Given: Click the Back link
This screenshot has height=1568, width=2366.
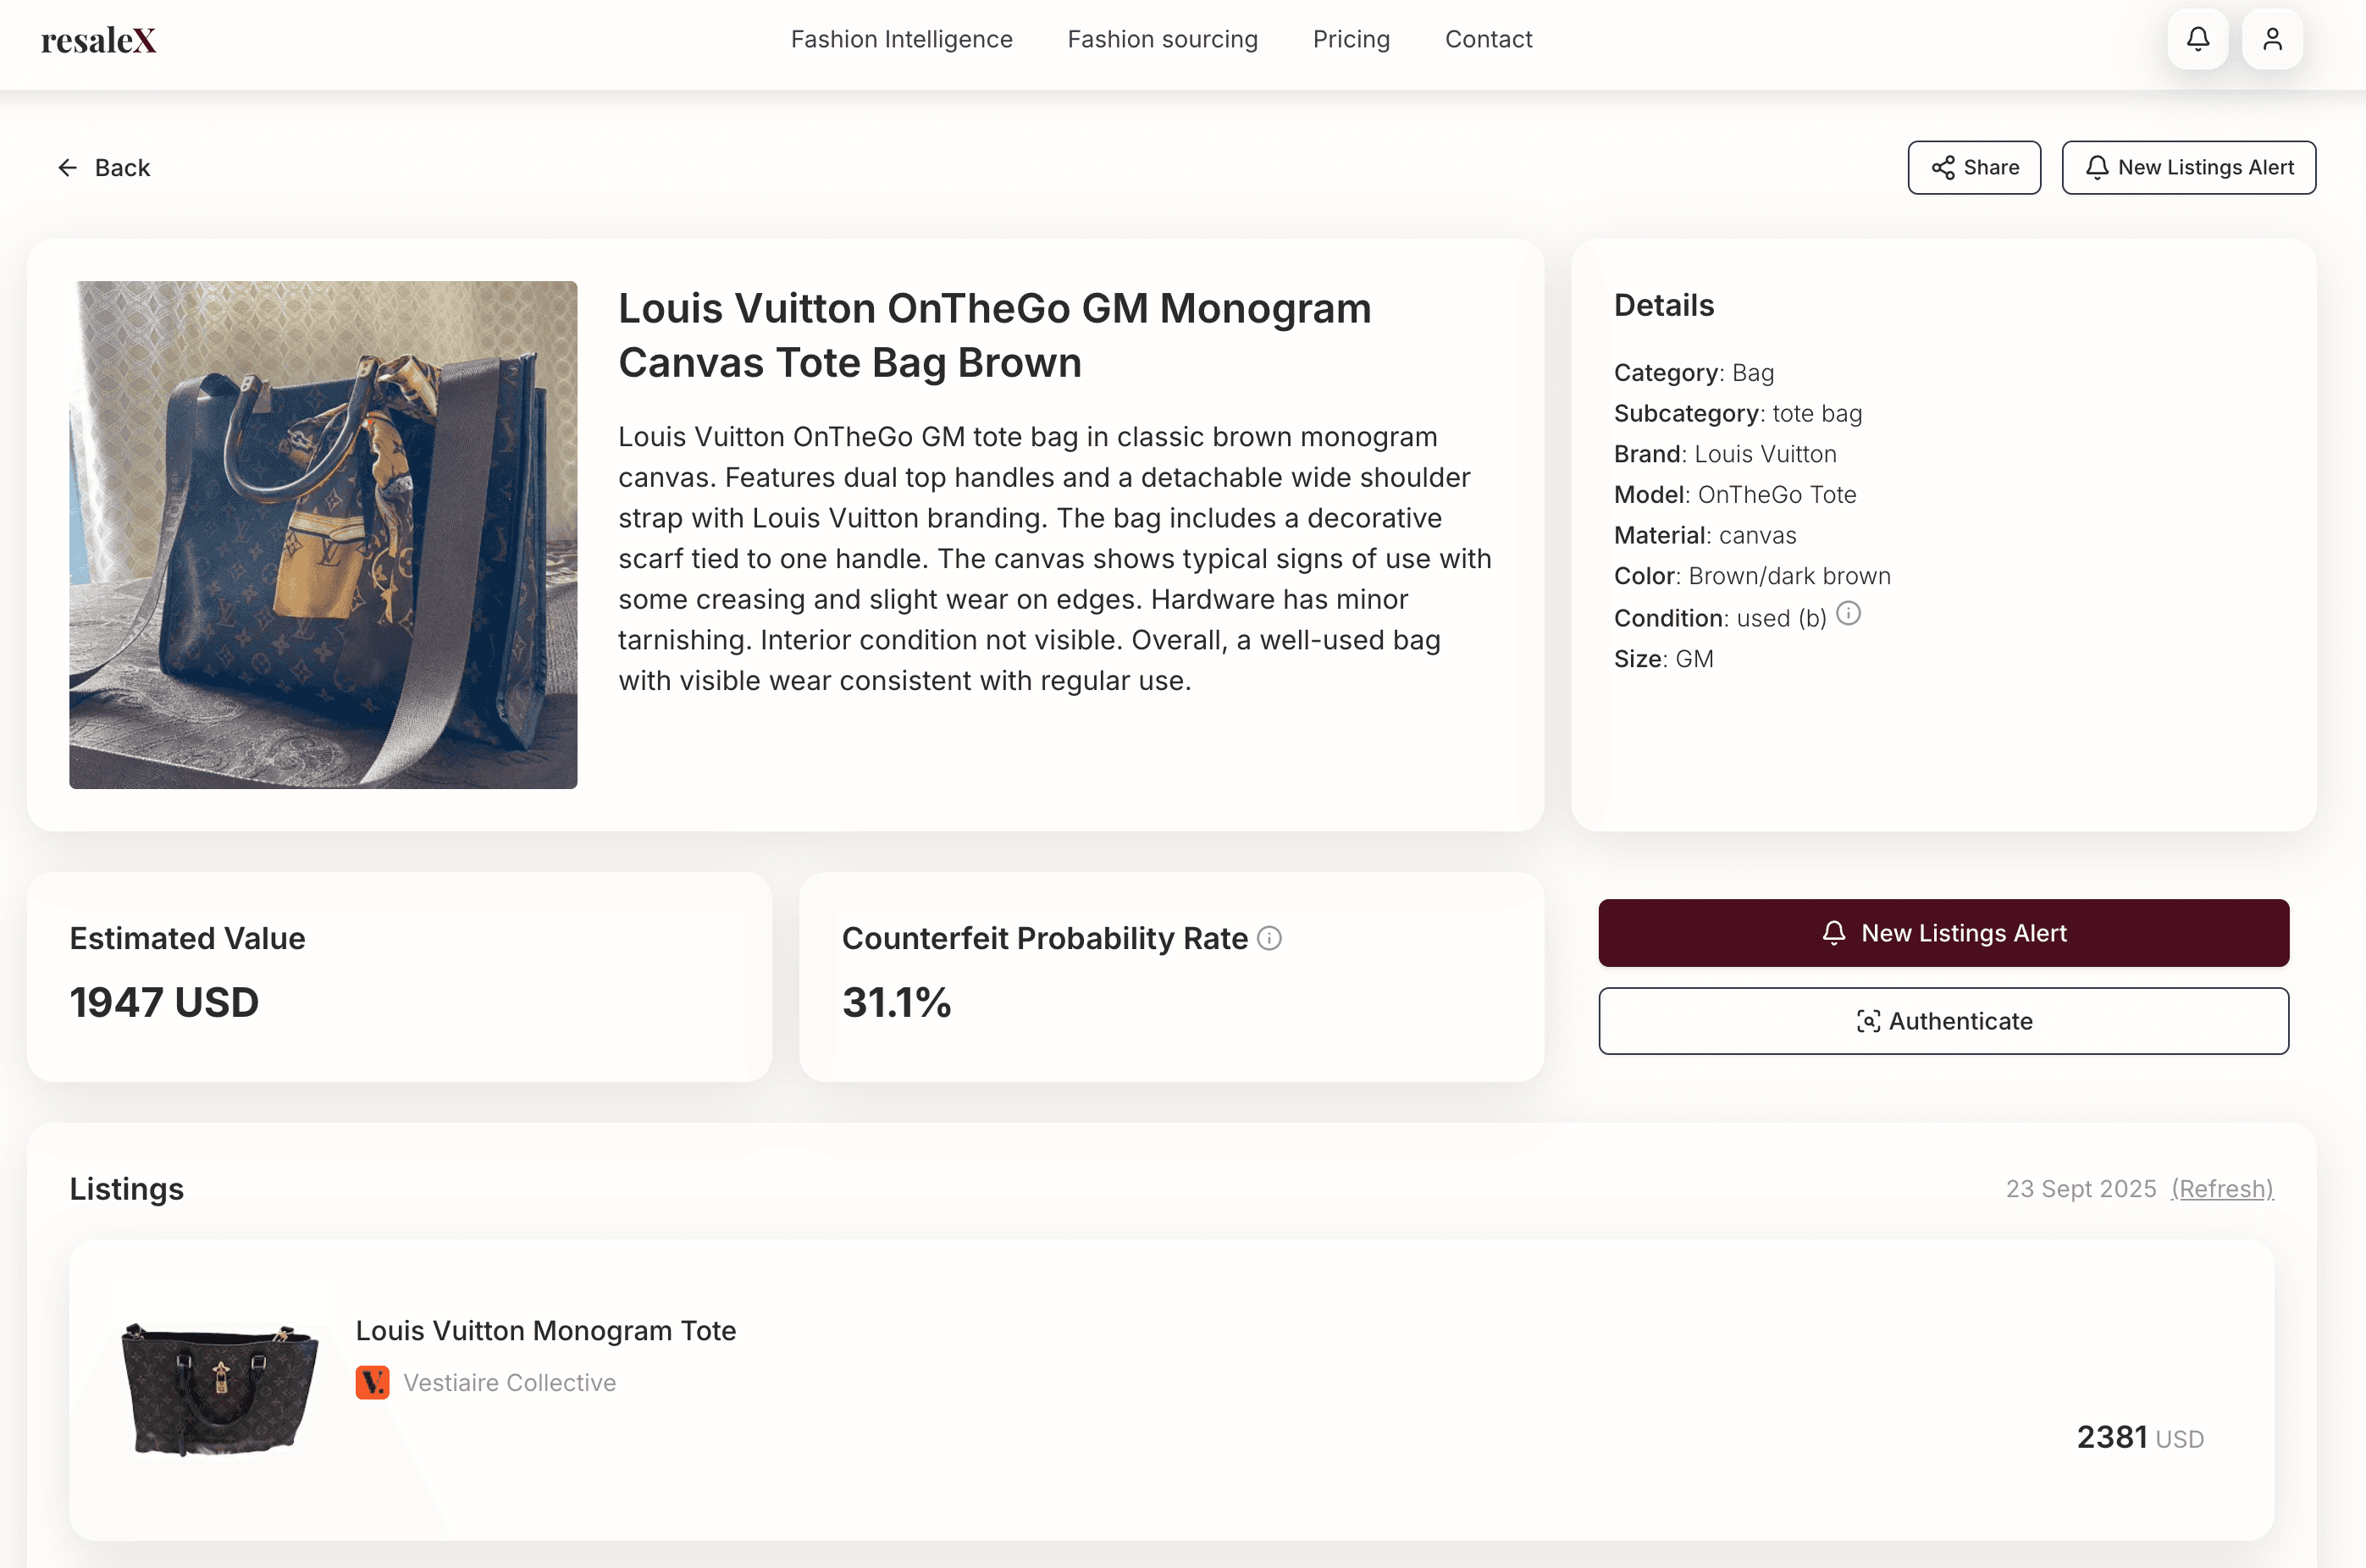Looking at the screenshot, I should click(122, 167).
